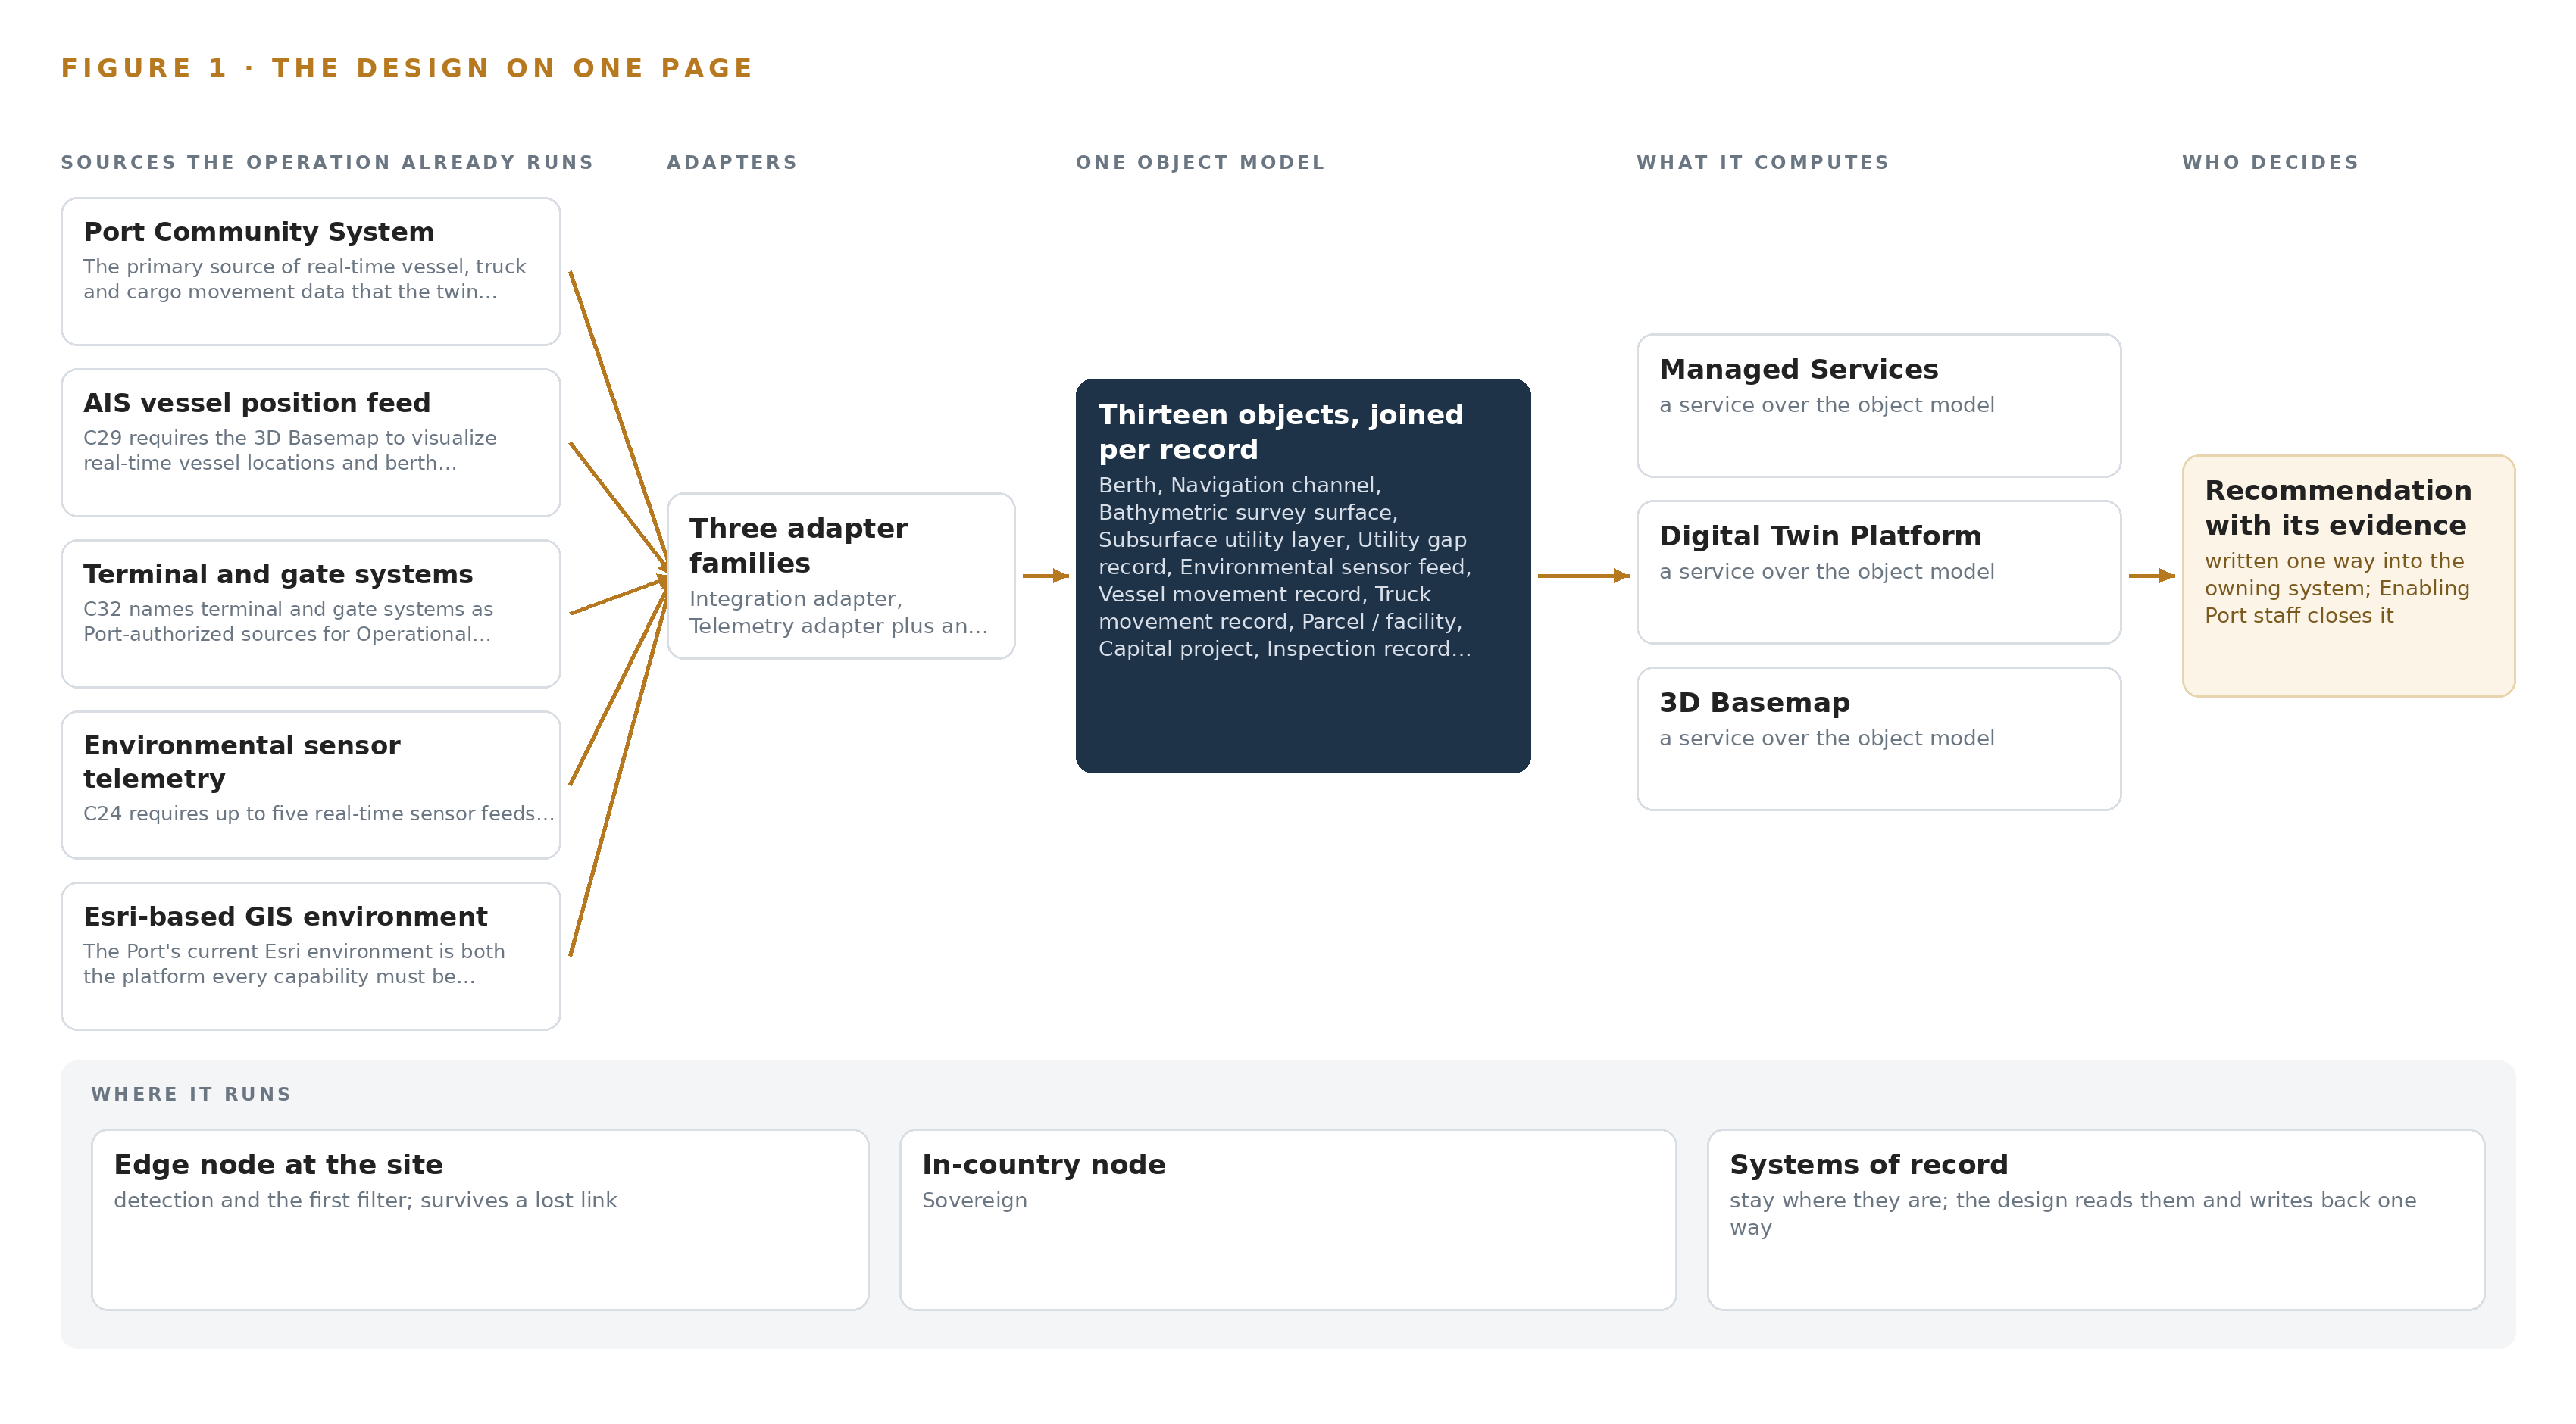The image size is (2576, 1424).
Task: Click the Figure 1 design title
Action: [407, 68]
